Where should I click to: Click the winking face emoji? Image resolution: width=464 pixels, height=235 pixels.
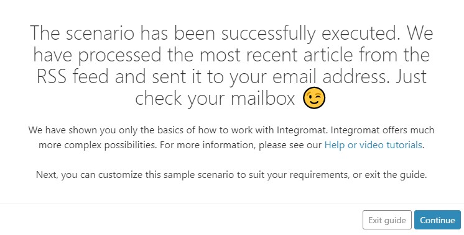click(x=314, y=98)
